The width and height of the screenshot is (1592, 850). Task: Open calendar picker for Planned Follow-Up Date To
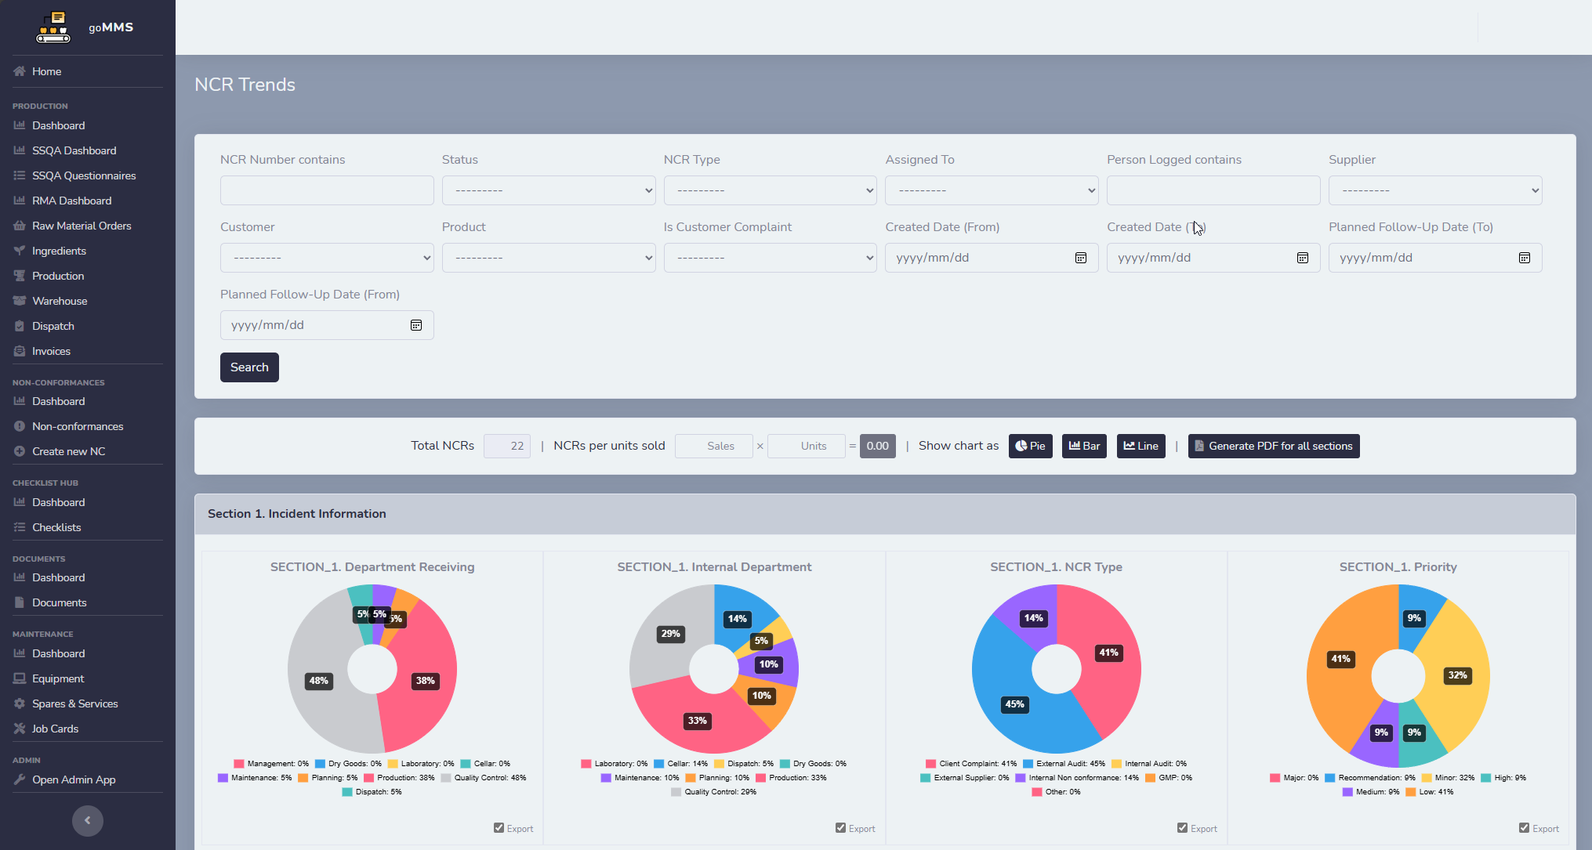pyautogui.click(x=1524, y=258)
